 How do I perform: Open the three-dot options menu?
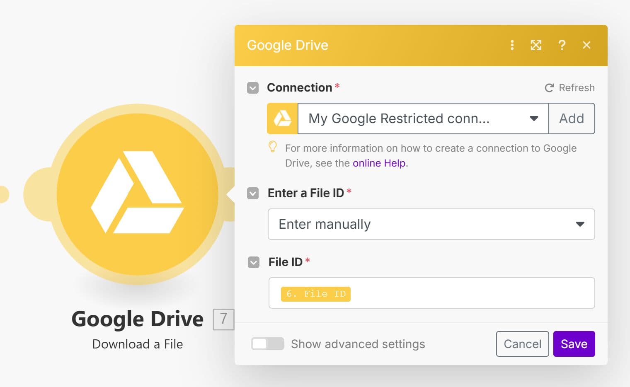point(512,45)
